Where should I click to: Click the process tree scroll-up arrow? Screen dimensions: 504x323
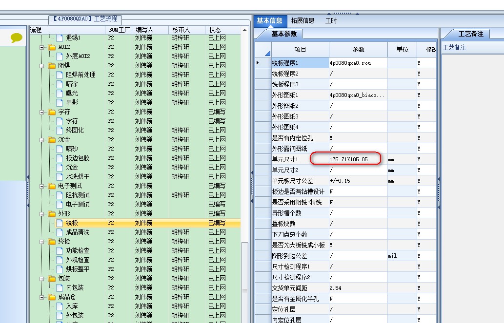click(x=244, y=30)
